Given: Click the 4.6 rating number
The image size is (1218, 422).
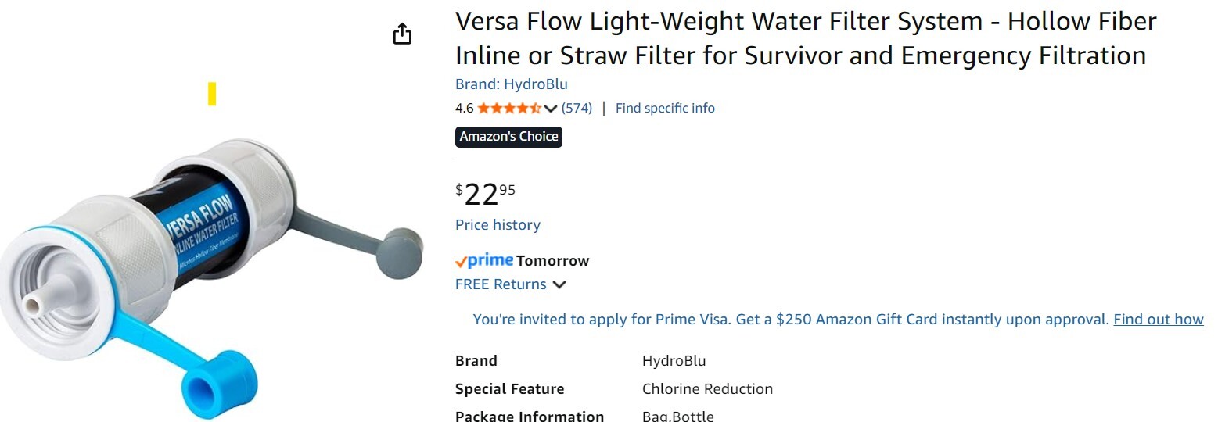Looking at the screenshot, I should click(465, 108).
